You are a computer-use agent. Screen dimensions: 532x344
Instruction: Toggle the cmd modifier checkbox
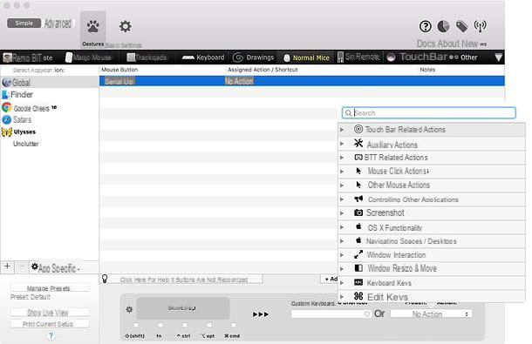pyautogui.click(x=234, y=325)
